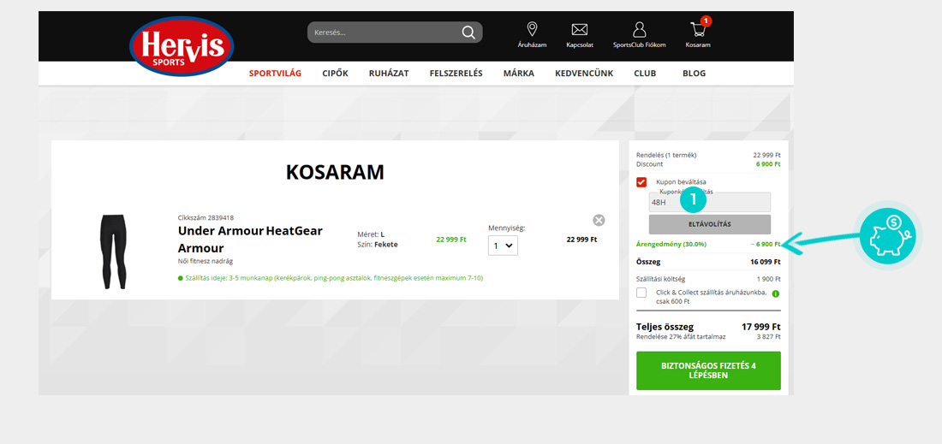This screenshot has width=942, height=444.
Task: Expand the Mennyiség quantity dropdown
Action: click(x=503, y=246)
